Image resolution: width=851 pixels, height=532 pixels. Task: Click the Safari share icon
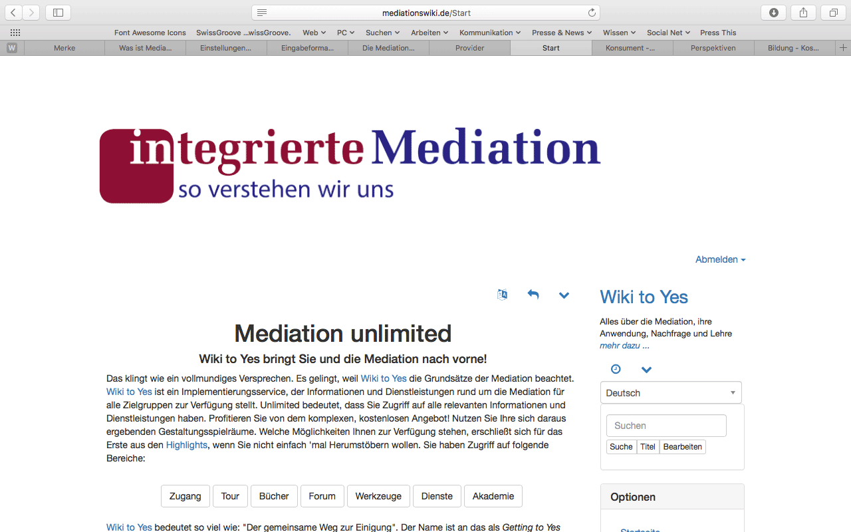(804, 13)
